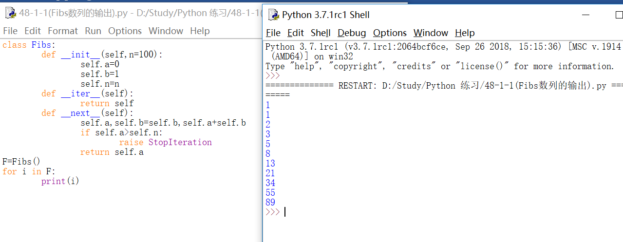Open Options menu in the Python Shell
This screenshot has height=242, width=623.
coord(390,33)
